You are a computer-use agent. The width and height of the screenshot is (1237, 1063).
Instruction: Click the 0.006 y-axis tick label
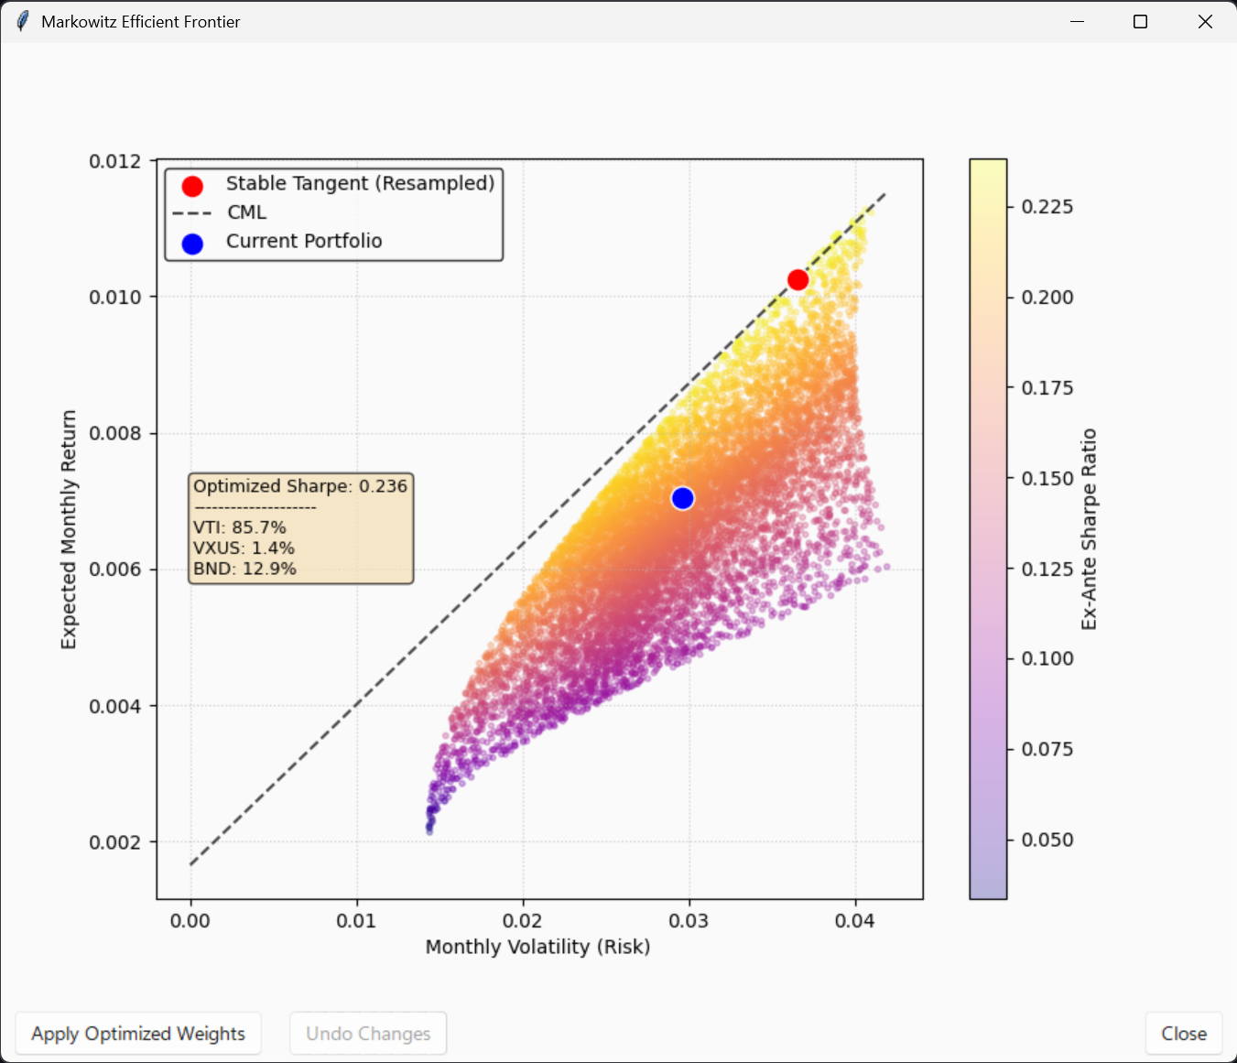point(115,569)
